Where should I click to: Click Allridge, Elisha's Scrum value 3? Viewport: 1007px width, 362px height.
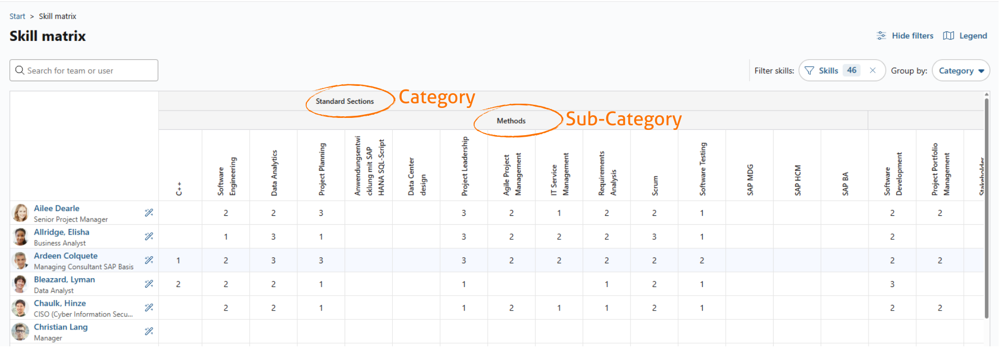(654, 236)
